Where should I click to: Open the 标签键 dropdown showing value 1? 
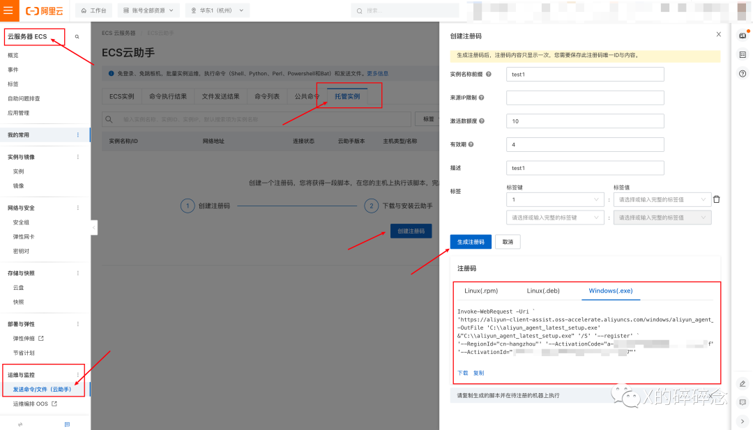pyautogui.click(x=555, y=199)
